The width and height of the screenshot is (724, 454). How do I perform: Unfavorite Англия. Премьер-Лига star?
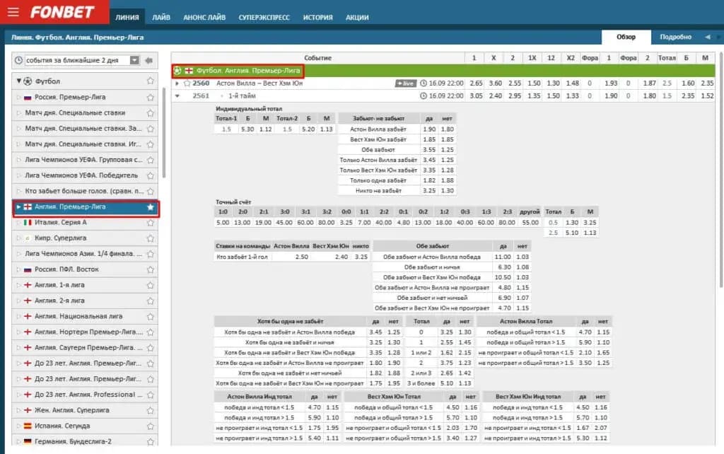(x=150, y=207)
